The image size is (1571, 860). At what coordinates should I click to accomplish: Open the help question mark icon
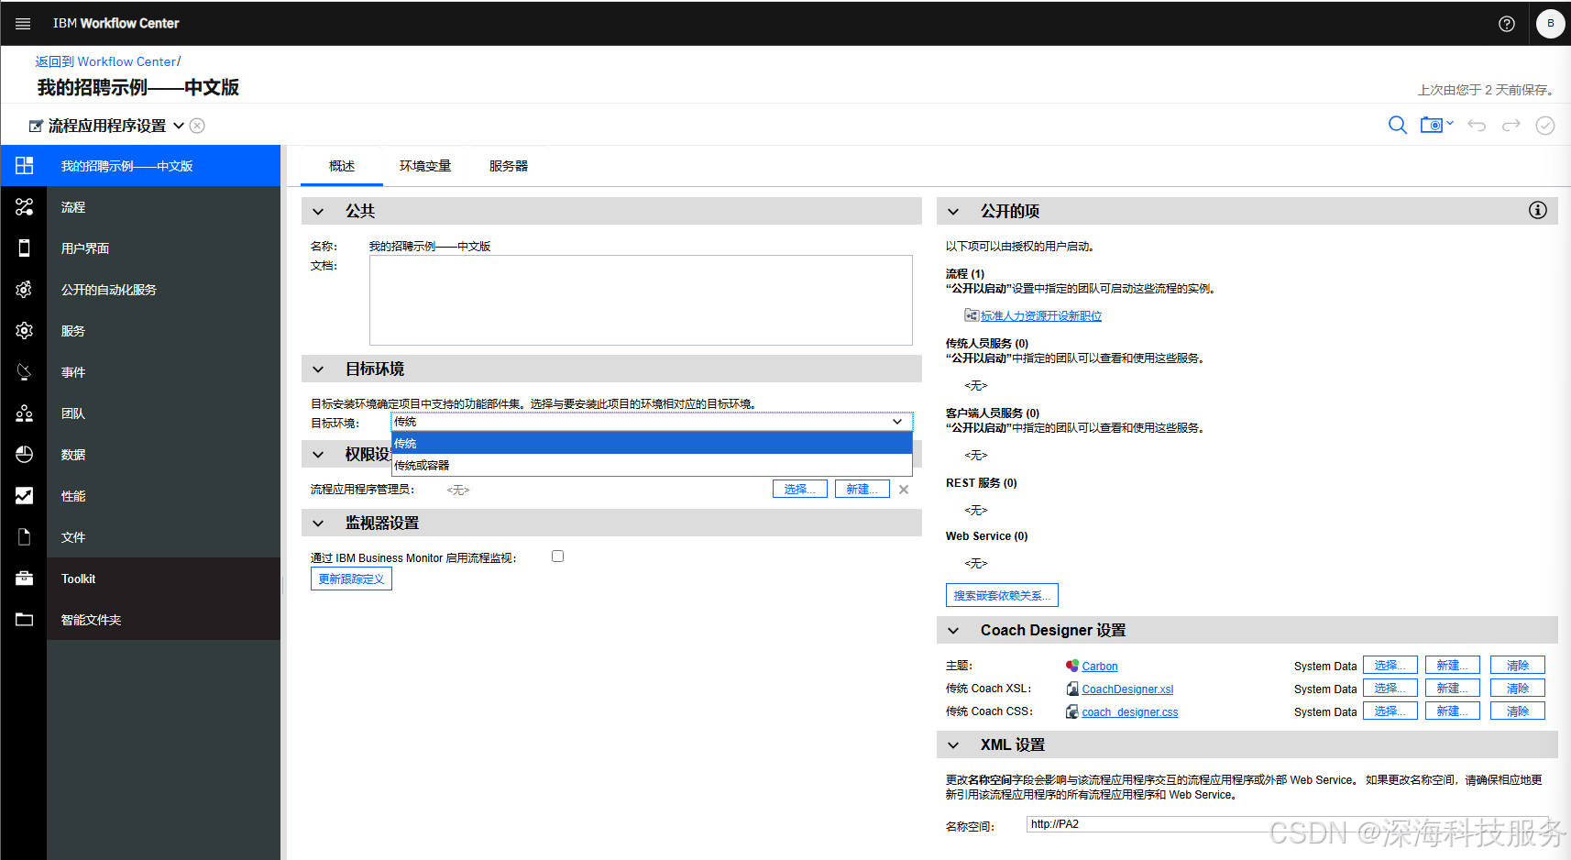click(1507, 24)
